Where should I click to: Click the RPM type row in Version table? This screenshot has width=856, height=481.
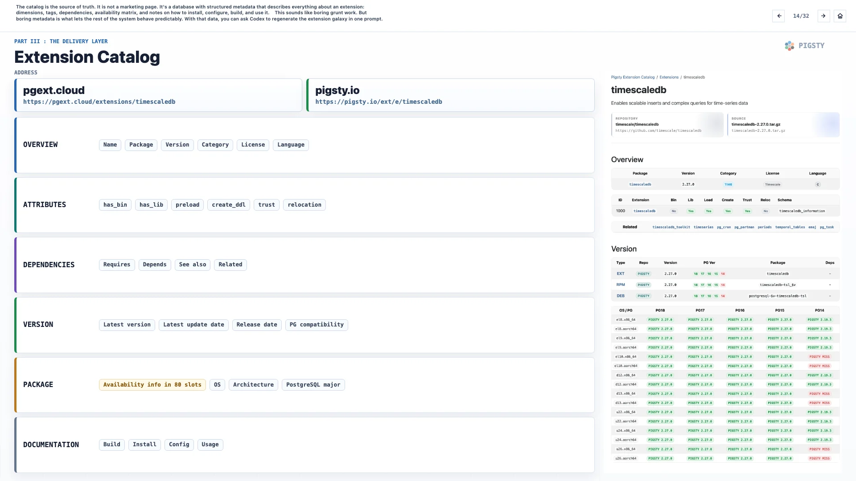coord(725,285)
